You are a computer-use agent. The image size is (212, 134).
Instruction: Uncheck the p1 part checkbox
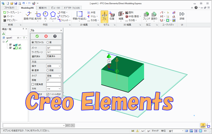(10, 45)
